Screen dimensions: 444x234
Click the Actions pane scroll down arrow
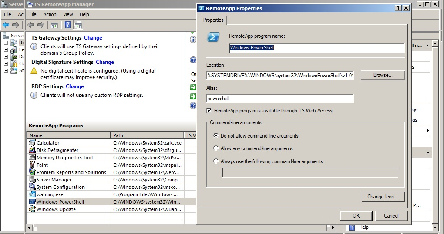pos(435,227)
